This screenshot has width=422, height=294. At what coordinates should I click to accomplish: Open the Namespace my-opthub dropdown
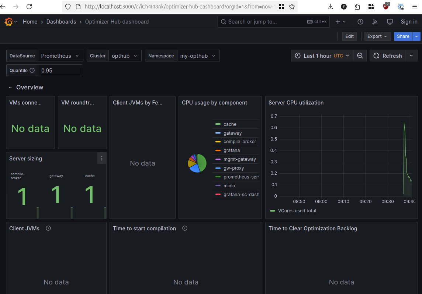pyautogui.click(x=198, y=56)
